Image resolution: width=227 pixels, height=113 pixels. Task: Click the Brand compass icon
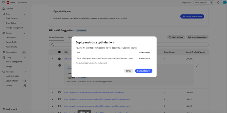[4, 14]
